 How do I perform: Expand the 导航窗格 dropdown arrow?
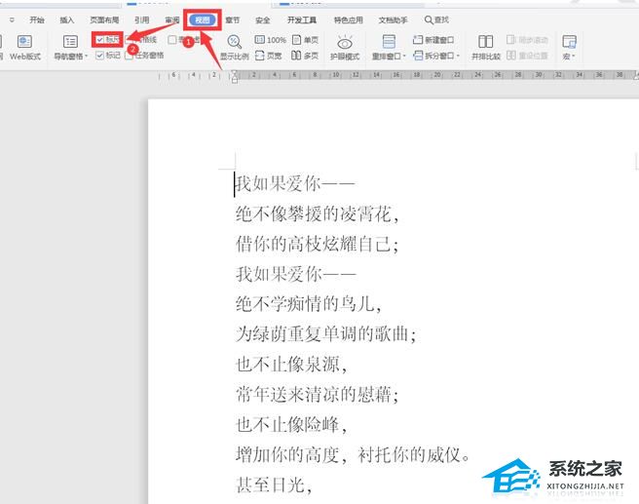pos(86,57)
